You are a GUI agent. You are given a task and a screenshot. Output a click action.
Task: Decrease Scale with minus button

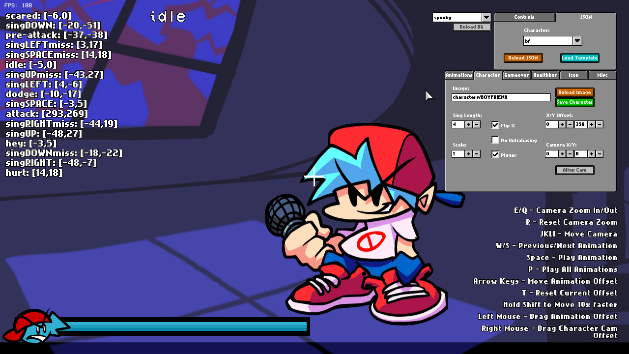coord(477,154)
